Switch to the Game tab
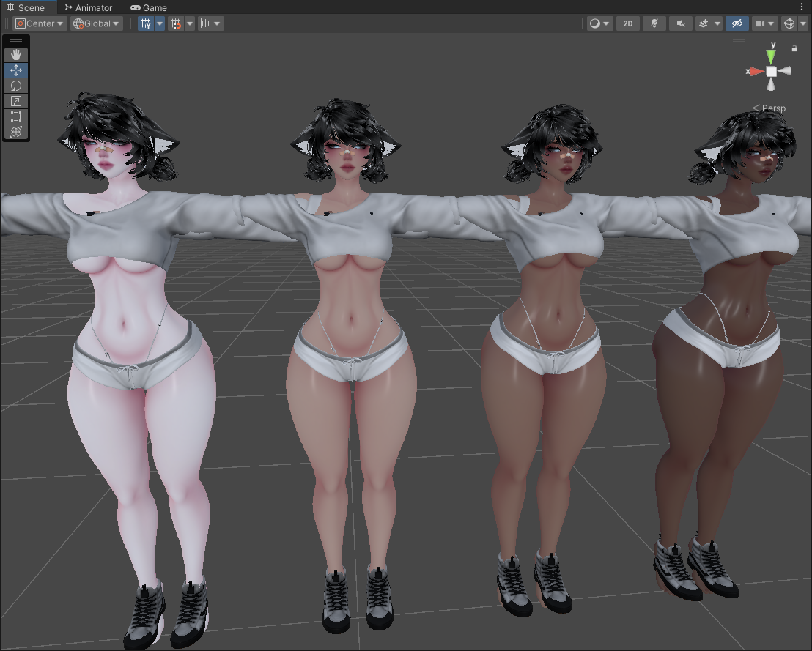 click(x=149, y=8)
